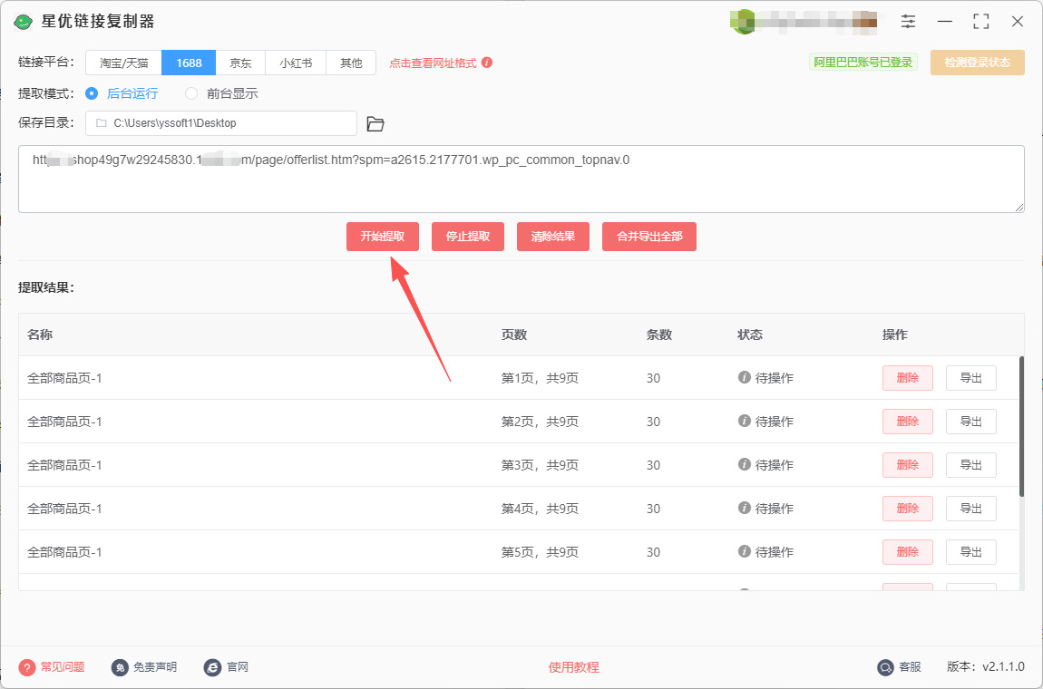Delete the 第2页 result row

907,422
